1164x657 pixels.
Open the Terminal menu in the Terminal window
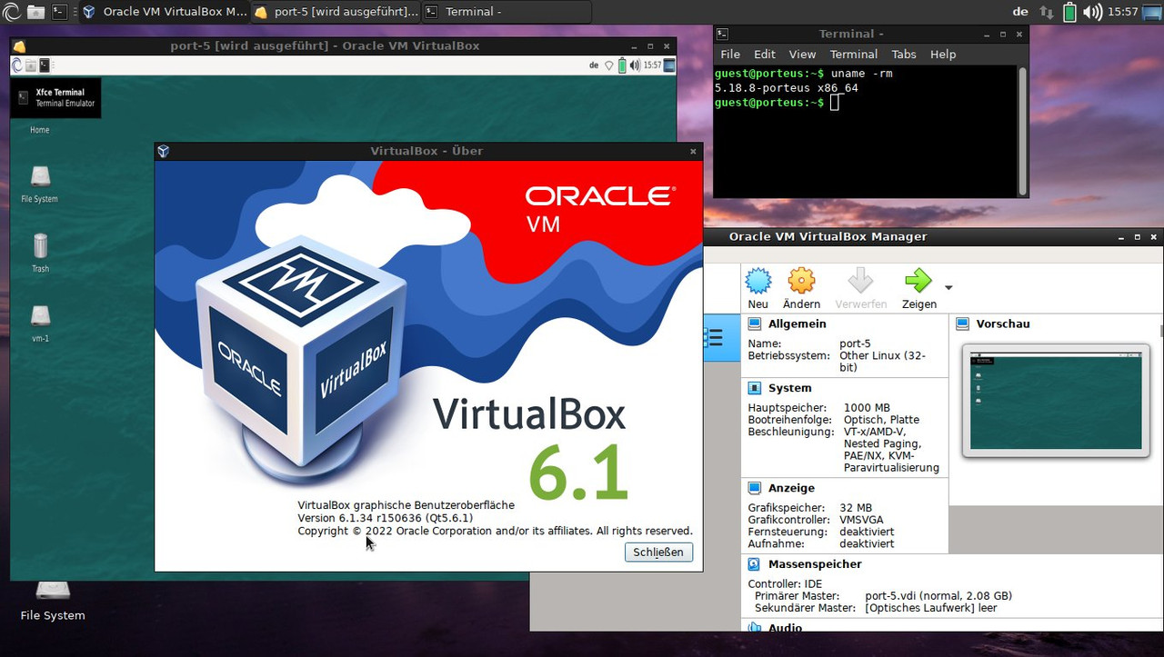point(854,55)
